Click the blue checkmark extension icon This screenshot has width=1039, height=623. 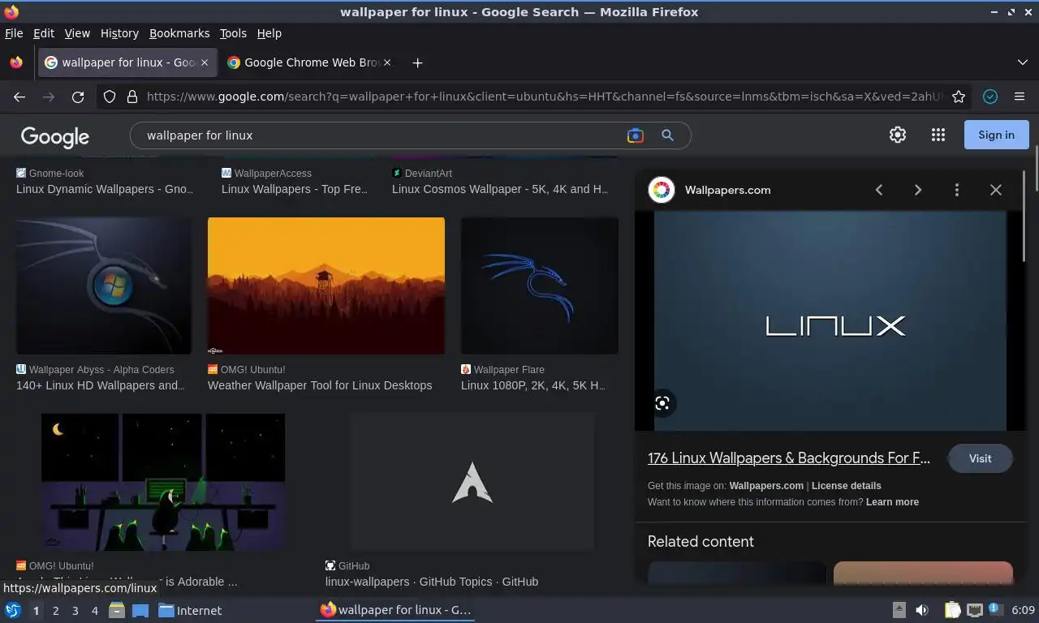(990, 97)
